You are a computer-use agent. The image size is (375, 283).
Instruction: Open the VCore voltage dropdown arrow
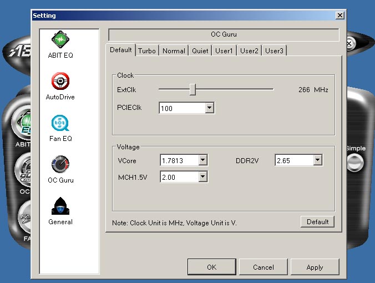(x=202, y=160)
